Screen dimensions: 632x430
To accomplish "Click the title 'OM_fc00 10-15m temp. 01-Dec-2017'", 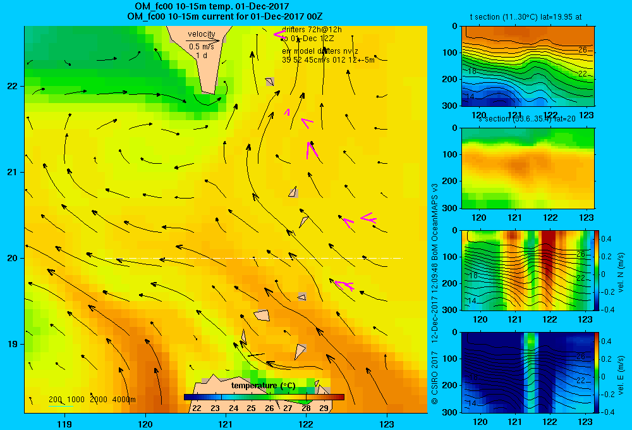I will (212, 6).
